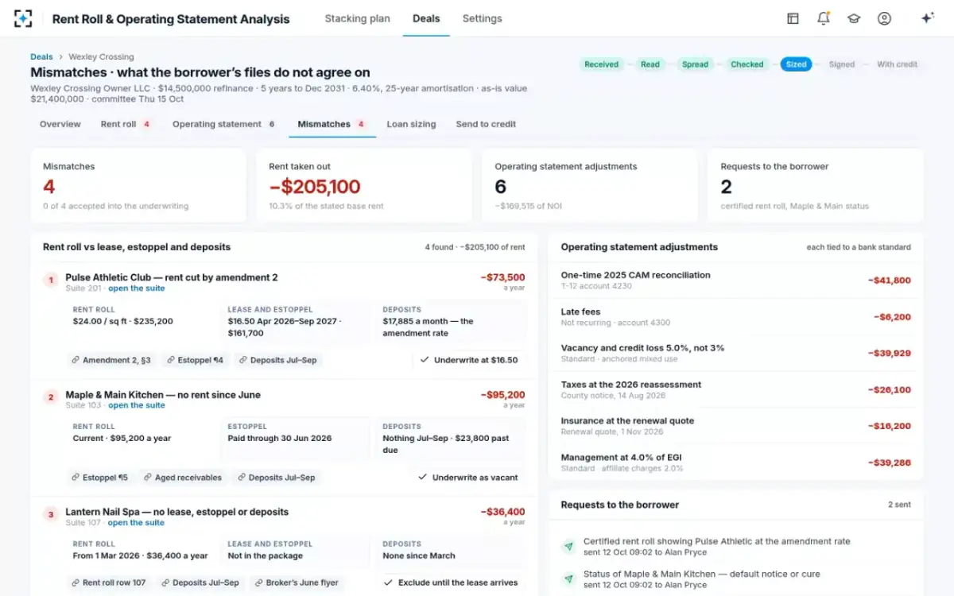Accept Exclude until the lease arrives

pos(451,582)
